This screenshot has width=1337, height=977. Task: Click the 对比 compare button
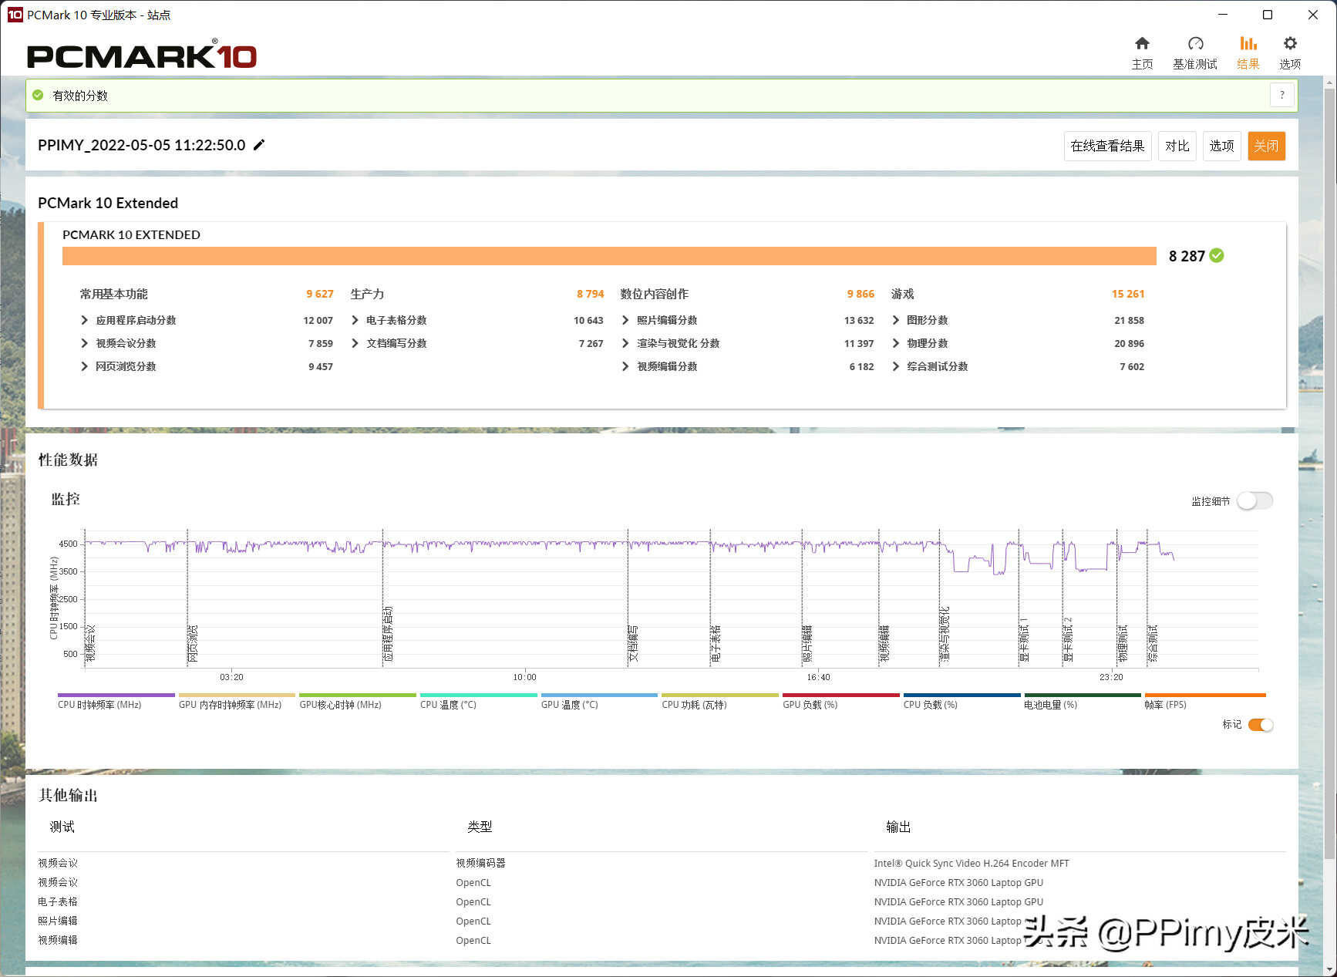[1177, 146]
